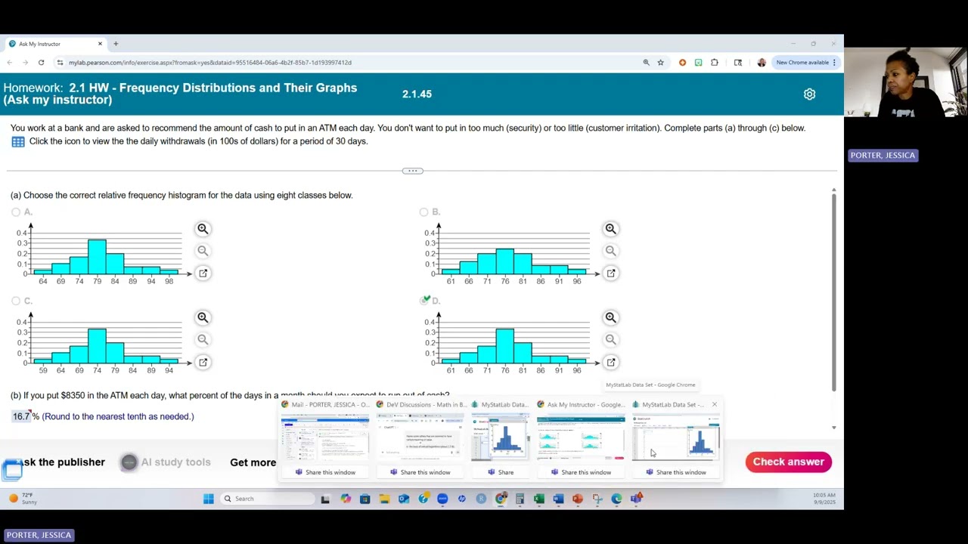Close the last MyStatLab Data Set preview
This screenshot has width=968, height=544.
tap(714, 405)
